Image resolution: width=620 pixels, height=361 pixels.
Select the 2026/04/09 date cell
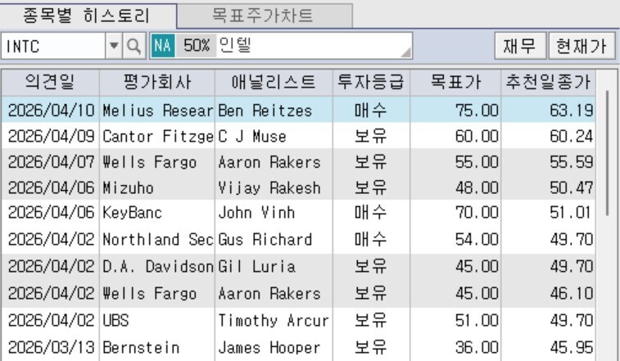click(x=51, y=136)
